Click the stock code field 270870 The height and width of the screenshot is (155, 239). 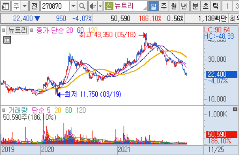click(x=55, y=6)
